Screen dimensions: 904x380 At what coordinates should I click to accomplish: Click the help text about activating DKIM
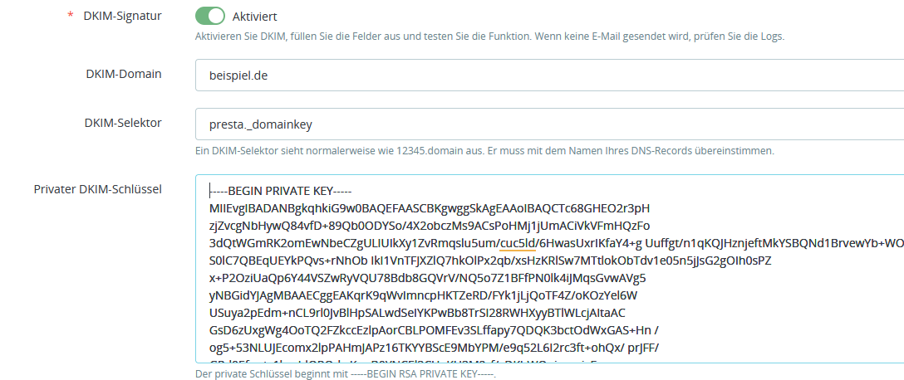tap(489, 37)
